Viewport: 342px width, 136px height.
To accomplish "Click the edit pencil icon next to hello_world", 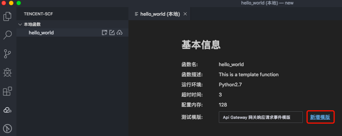I will 112,33.
